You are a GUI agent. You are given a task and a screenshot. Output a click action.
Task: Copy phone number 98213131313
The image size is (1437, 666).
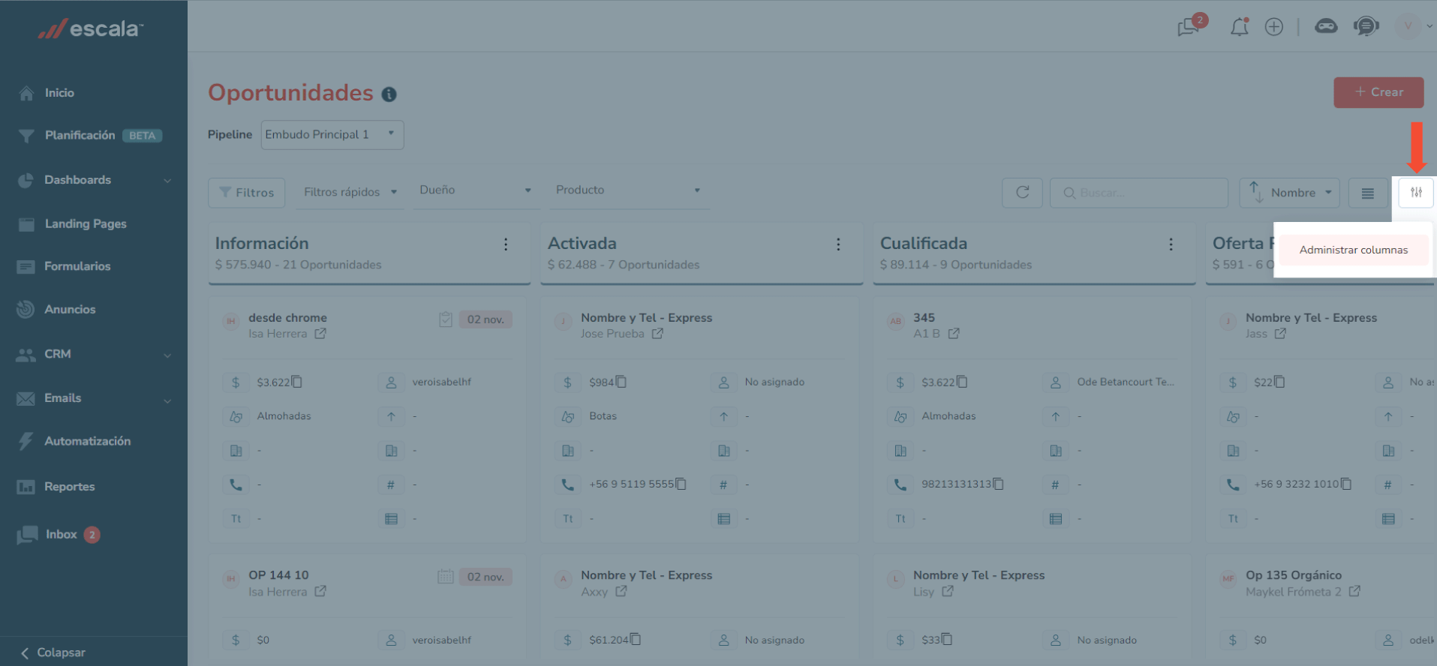(x=998, y=484)
